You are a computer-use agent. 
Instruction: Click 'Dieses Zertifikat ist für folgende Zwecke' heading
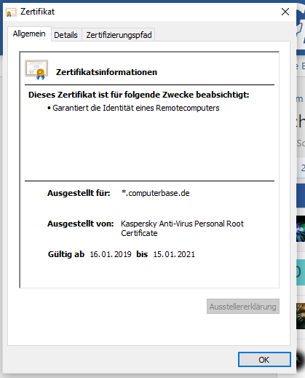pos(139,95)
